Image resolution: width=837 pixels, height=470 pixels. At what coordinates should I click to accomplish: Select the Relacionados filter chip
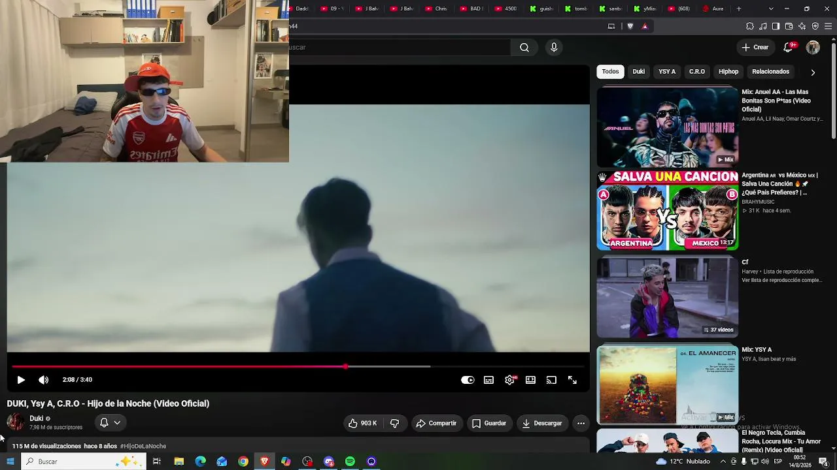(770, 72)
